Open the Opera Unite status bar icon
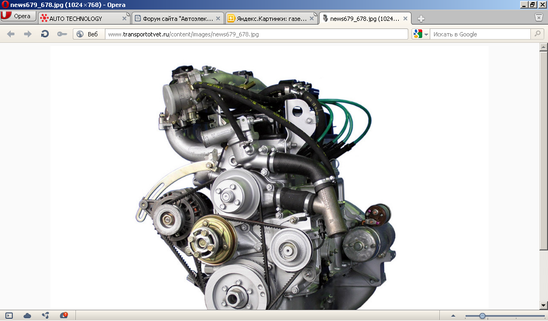The image size is (548, 321). (x=45, y=316)
